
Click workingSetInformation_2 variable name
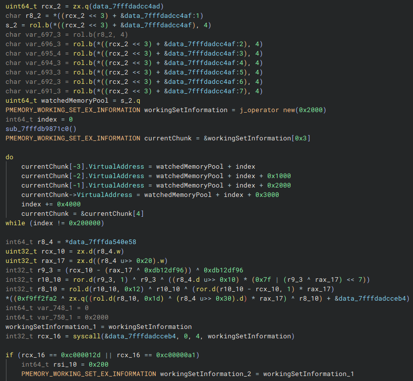point(206,374)
